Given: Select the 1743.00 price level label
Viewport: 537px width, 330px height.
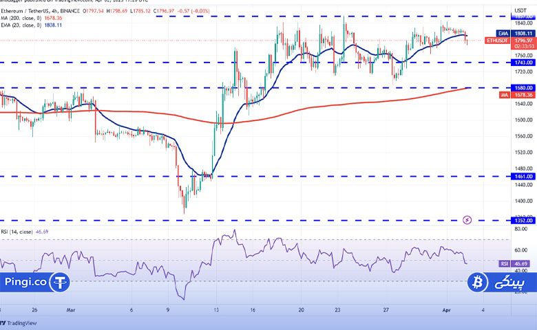Looking at the screenshot, I should 524,63.
